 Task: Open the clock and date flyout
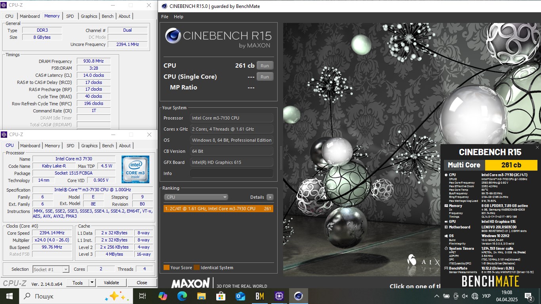(x=507, y=296)
